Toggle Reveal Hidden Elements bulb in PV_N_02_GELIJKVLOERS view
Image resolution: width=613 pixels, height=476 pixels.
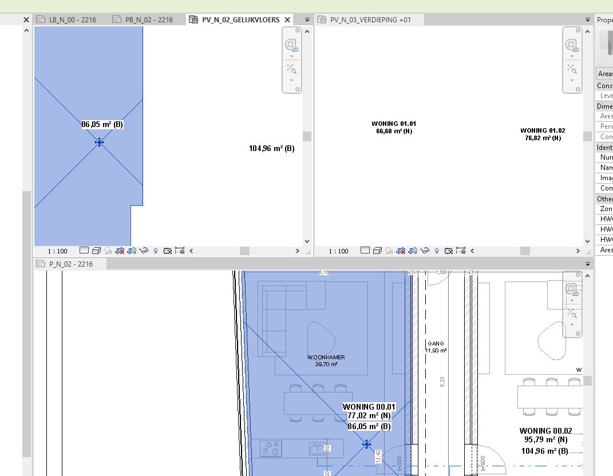tap(156, 251)
